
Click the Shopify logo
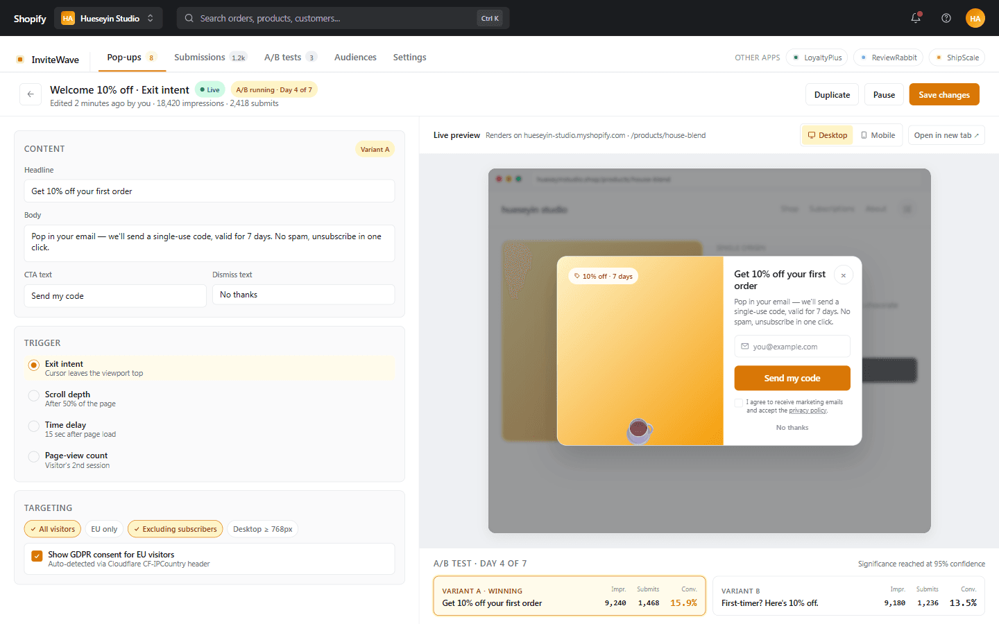coord(30,19)
